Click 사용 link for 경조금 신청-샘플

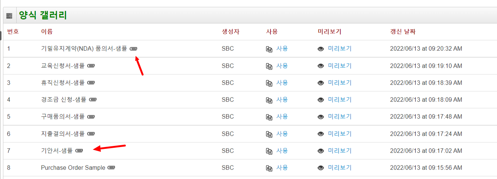(282, 100)
